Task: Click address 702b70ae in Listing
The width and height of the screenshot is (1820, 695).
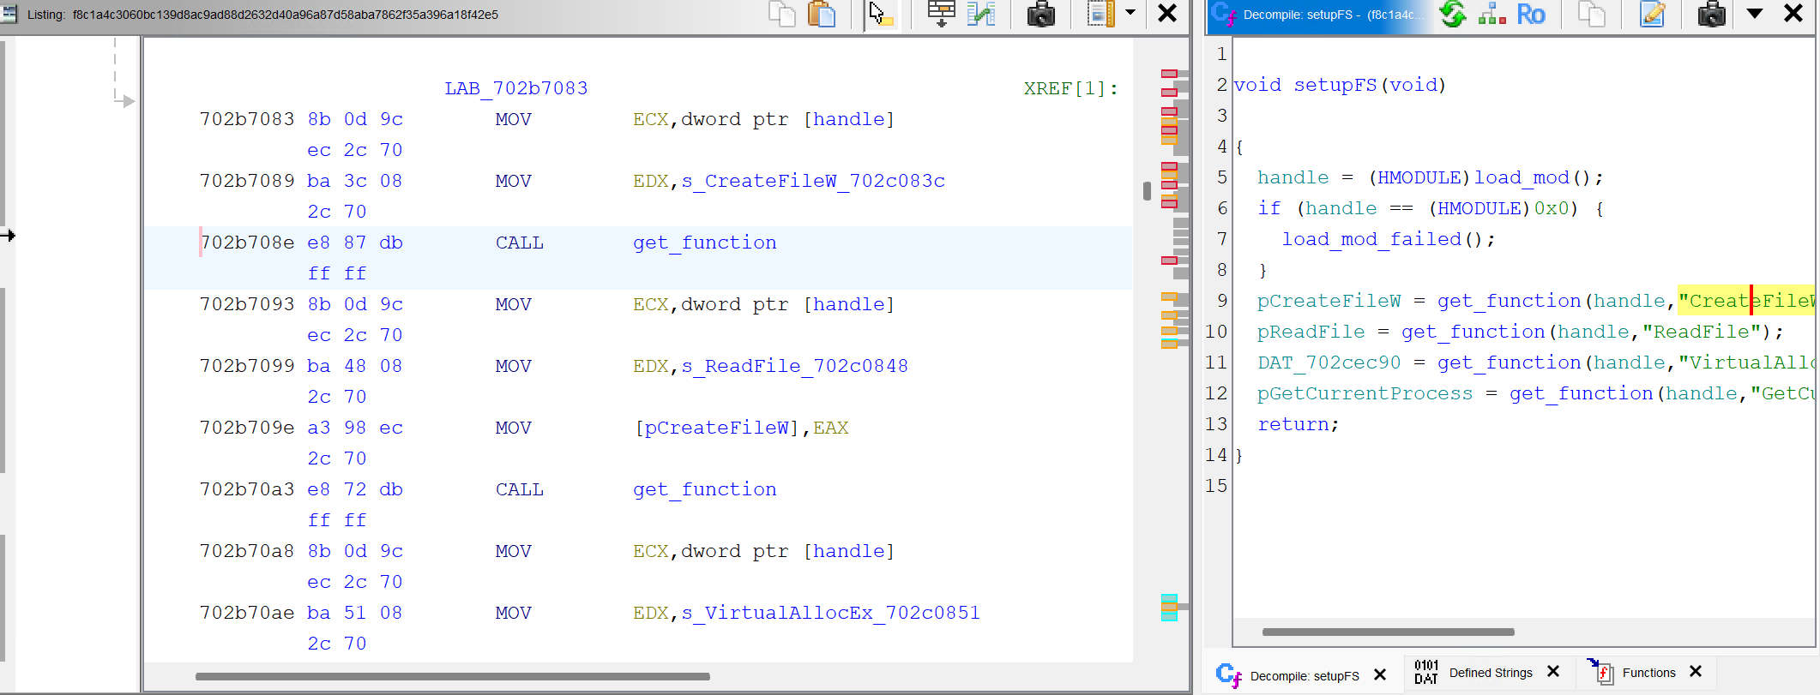Action: [x=247, y=613]
